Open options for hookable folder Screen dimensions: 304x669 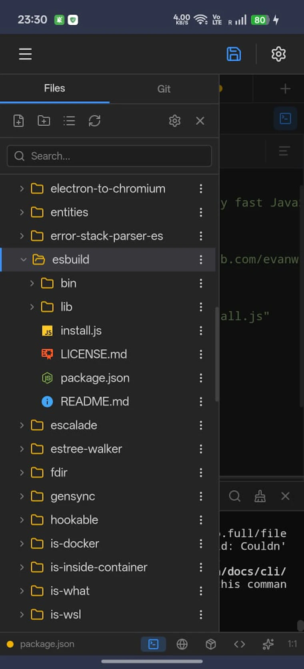201,520
